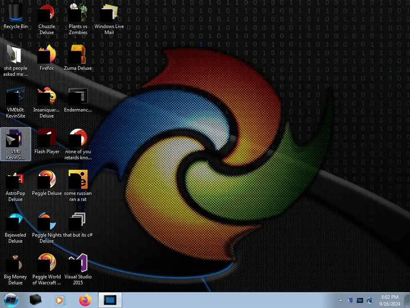Select the Big Money Deluxe shortcut
This screenshot has width=410, height=308.
click(x=16, y=269)
